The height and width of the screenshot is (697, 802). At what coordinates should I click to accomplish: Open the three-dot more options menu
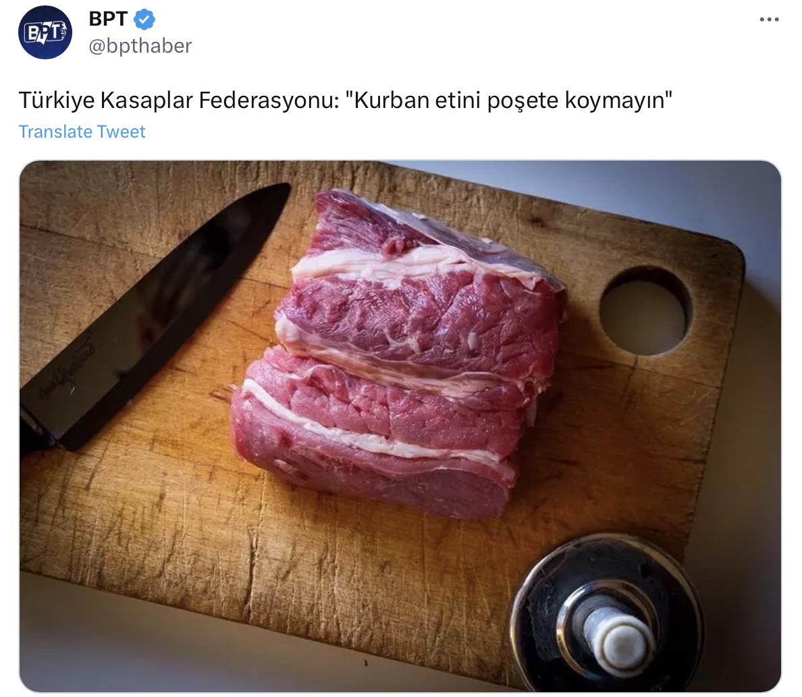coord(769,20)
